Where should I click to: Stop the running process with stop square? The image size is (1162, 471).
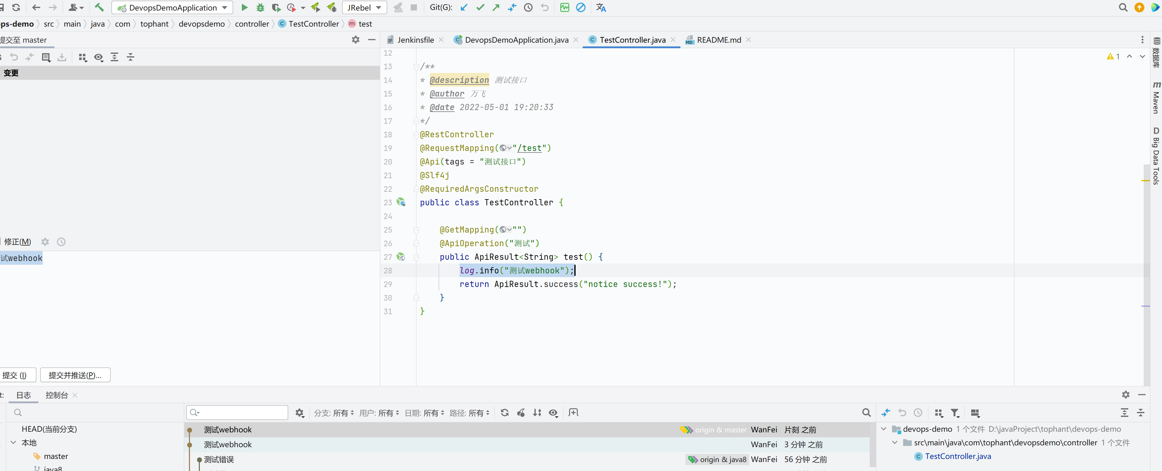[x=414, y=8]
